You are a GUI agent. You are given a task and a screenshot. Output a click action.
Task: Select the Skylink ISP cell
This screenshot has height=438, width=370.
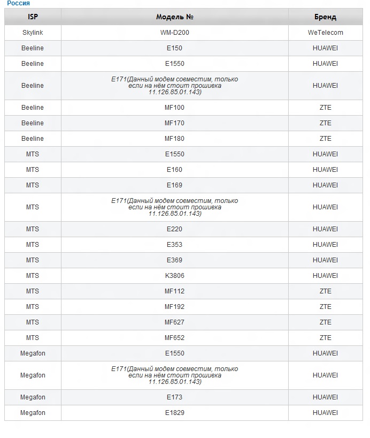(33, 33)
